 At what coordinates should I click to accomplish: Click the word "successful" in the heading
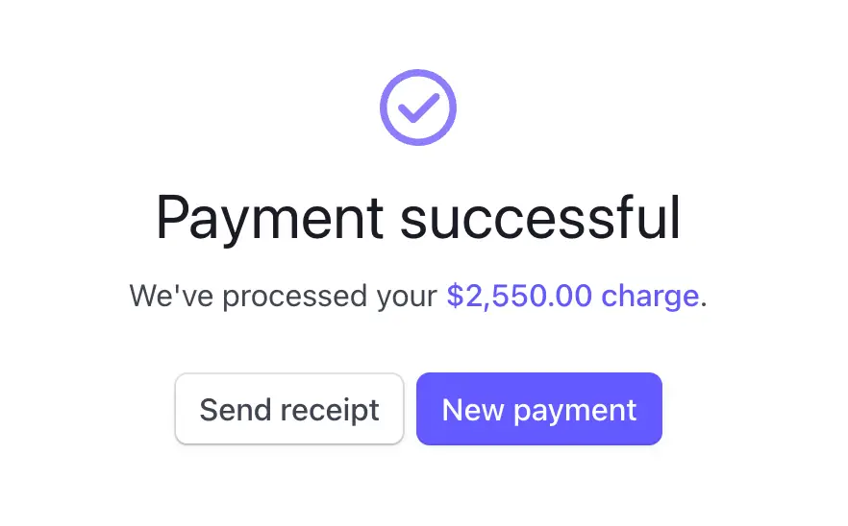point(540,218)
